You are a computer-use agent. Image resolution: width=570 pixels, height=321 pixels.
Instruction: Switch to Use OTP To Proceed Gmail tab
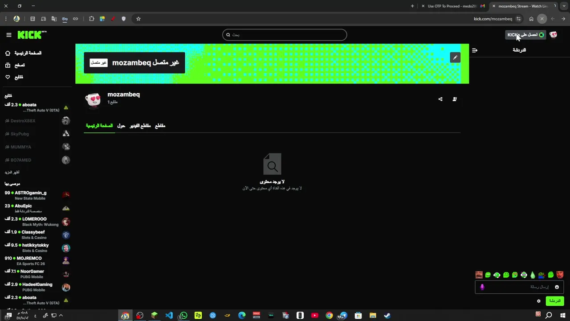[x=453, y=6]
